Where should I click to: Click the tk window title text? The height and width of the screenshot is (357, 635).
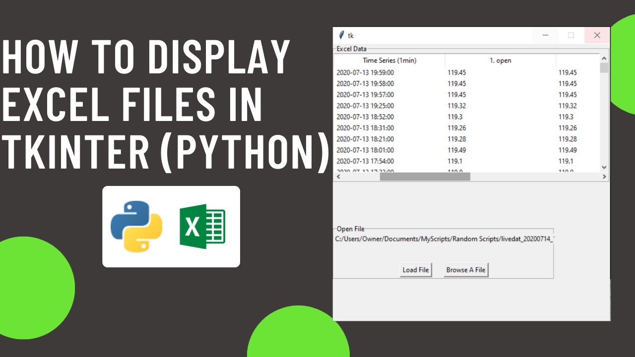[x=351, y=35]
